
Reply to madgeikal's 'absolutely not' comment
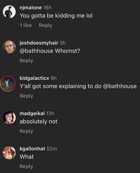click(26, 131)
